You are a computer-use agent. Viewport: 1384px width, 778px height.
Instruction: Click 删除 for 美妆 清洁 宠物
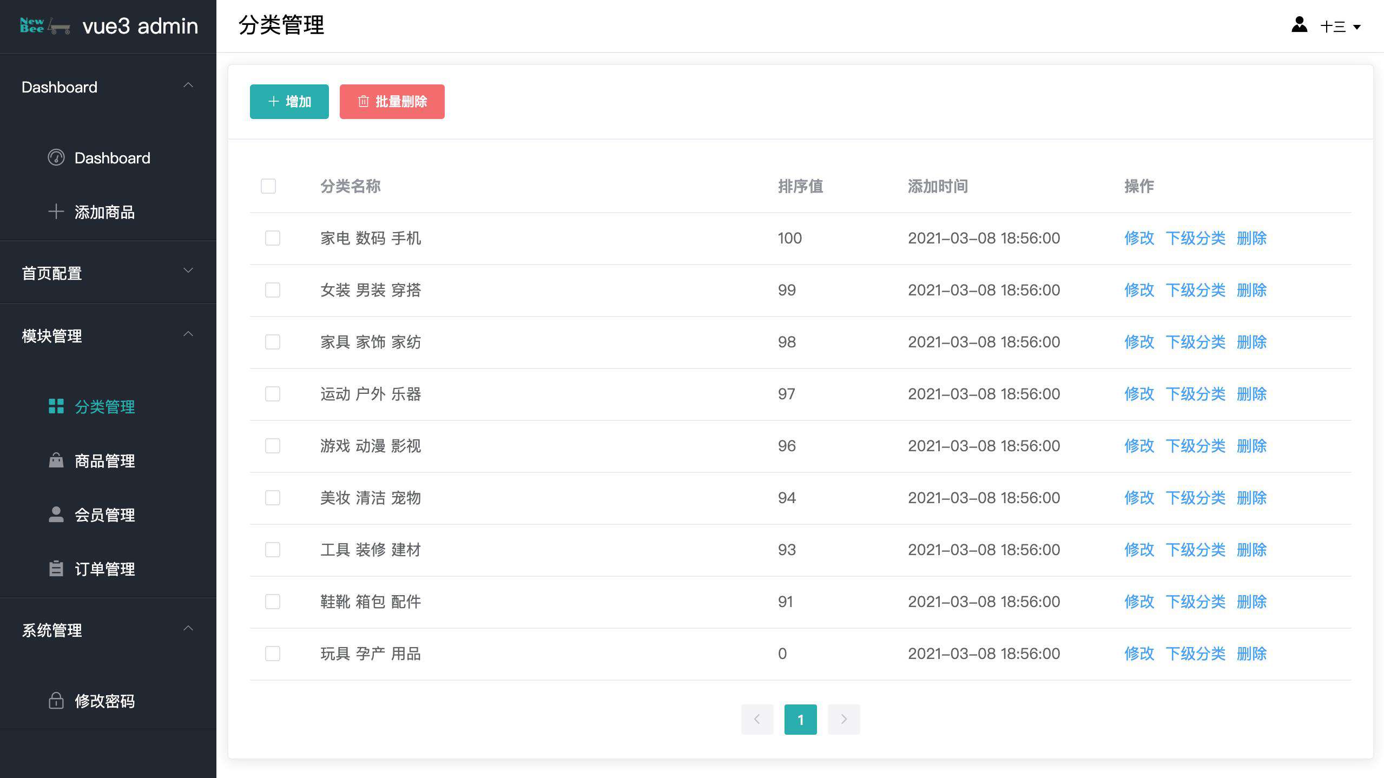(x=1252, y=498)
